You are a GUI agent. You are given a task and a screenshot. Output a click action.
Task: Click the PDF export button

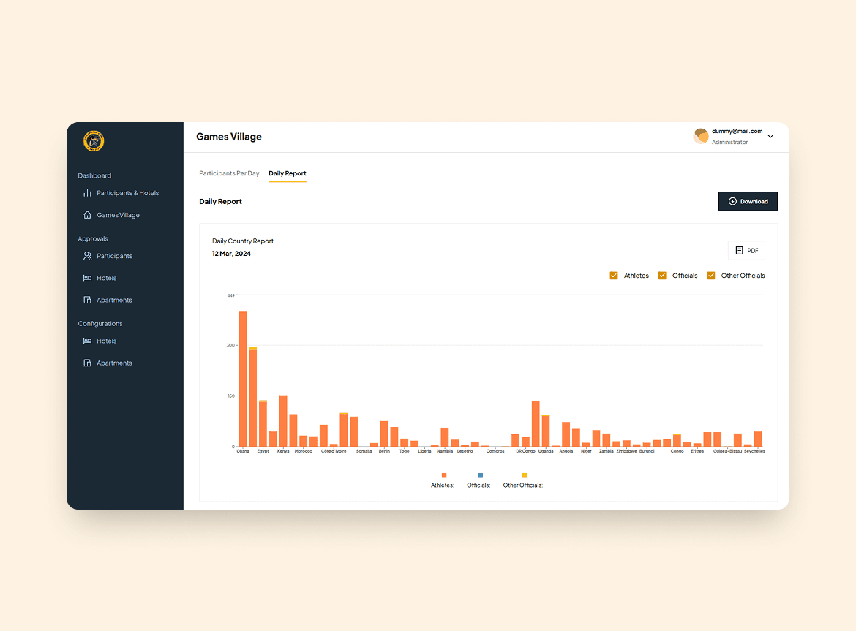746,250
